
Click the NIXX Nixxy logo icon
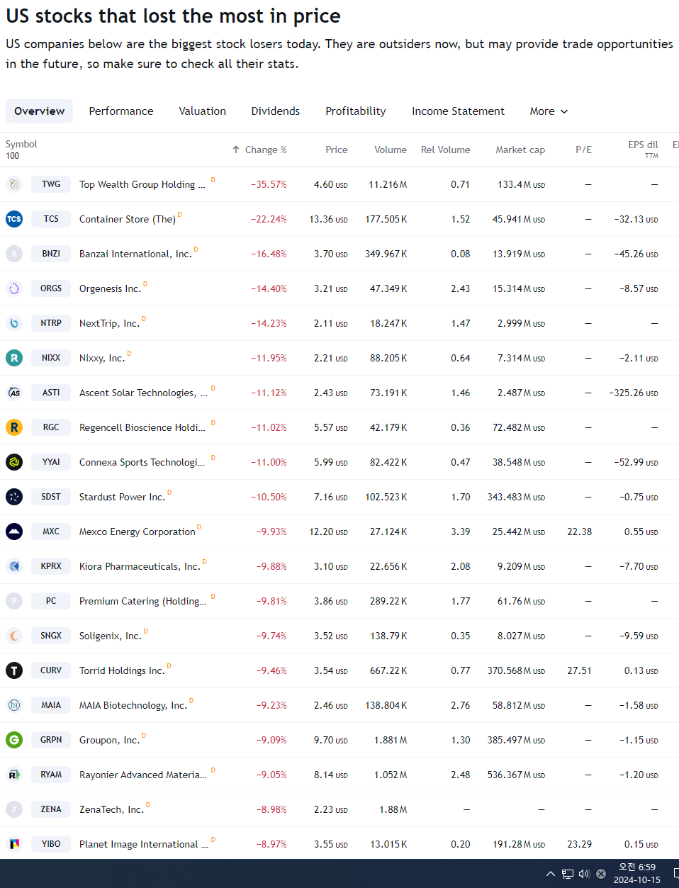tap(14, 358)
